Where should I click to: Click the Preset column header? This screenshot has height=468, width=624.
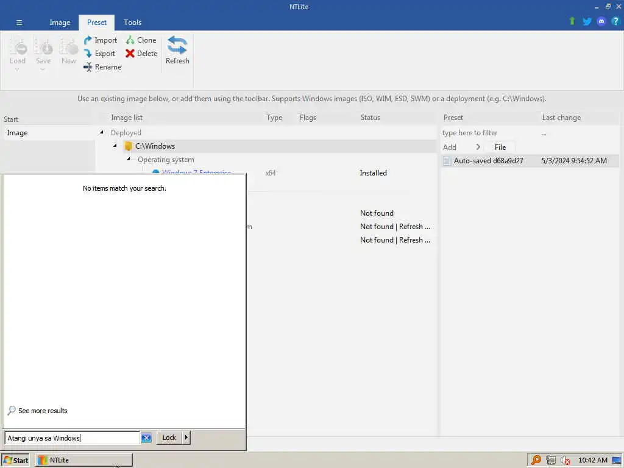coord(453,118)
